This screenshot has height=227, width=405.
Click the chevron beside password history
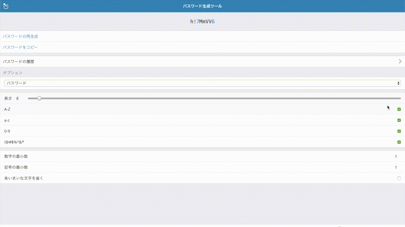400,61
